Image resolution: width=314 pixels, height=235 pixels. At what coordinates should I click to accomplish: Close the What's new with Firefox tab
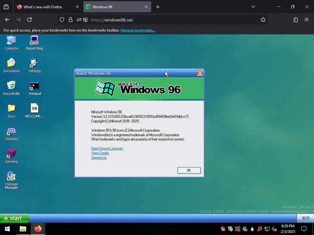click(77, 7)
